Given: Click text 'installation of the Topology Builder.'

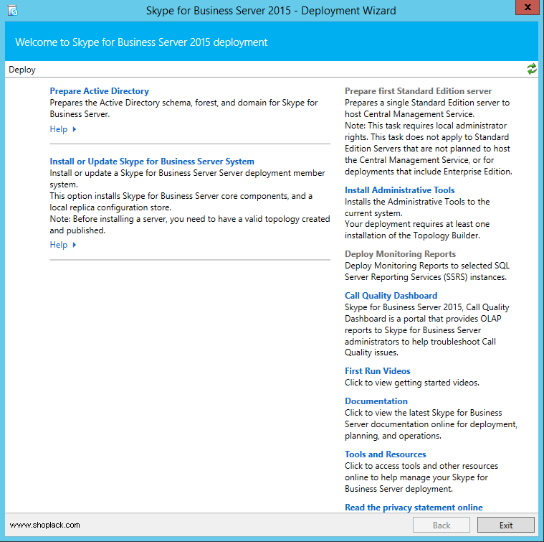Looking at the screenshot, I should [412, 235].
